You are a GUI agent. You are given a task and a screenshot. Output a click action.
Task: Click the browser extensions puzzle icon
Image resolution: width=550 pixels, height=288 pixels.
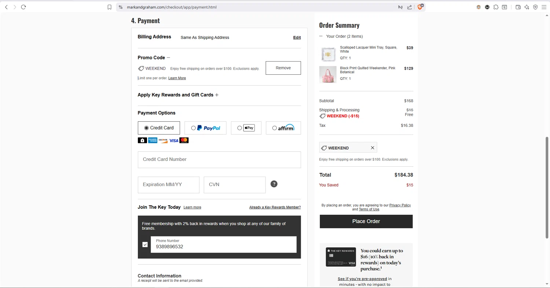(x=496, y=7)
